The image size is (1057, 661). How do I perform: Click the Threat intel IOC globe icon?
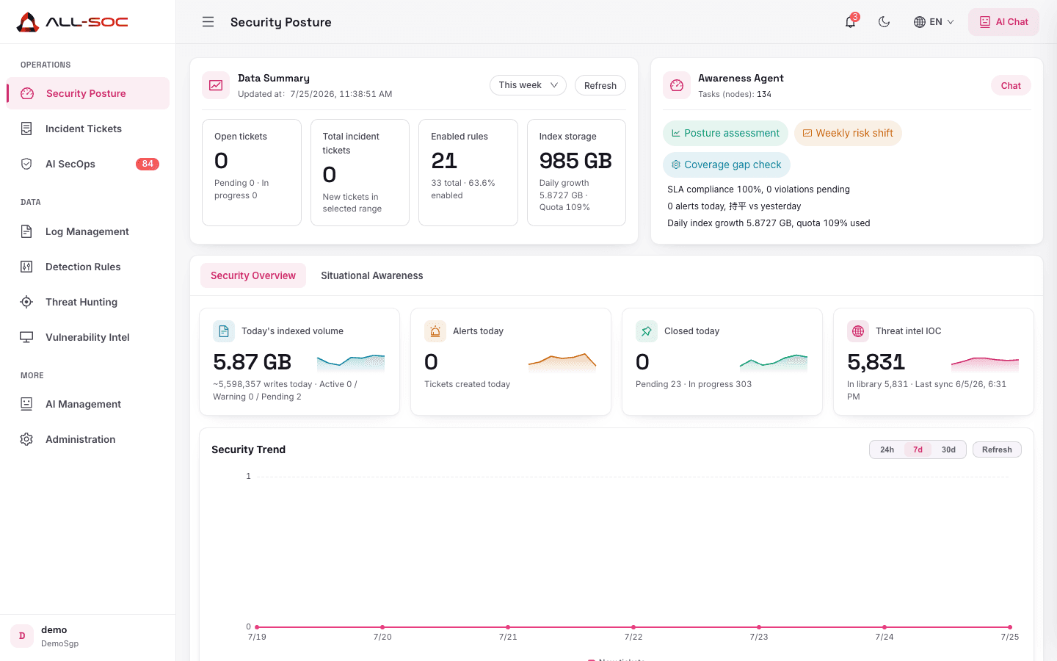pos(858,331)
